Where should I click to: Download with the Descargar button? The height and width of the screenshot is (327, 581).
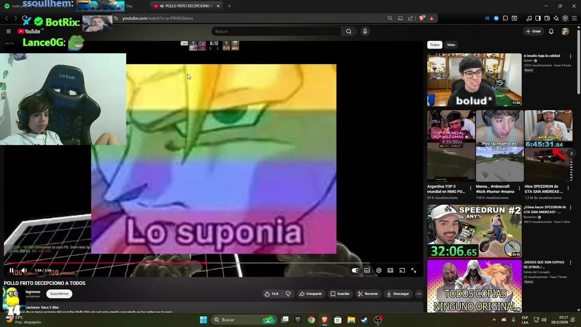click(x=398, y=294)
